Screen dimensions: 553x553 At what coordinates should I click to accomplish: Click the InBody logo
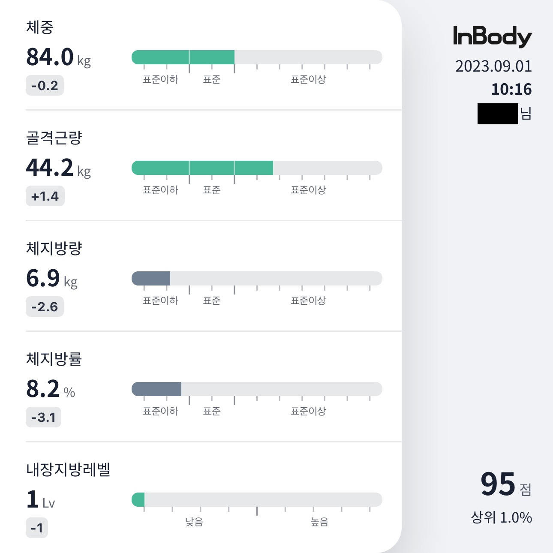pos(492,36)
